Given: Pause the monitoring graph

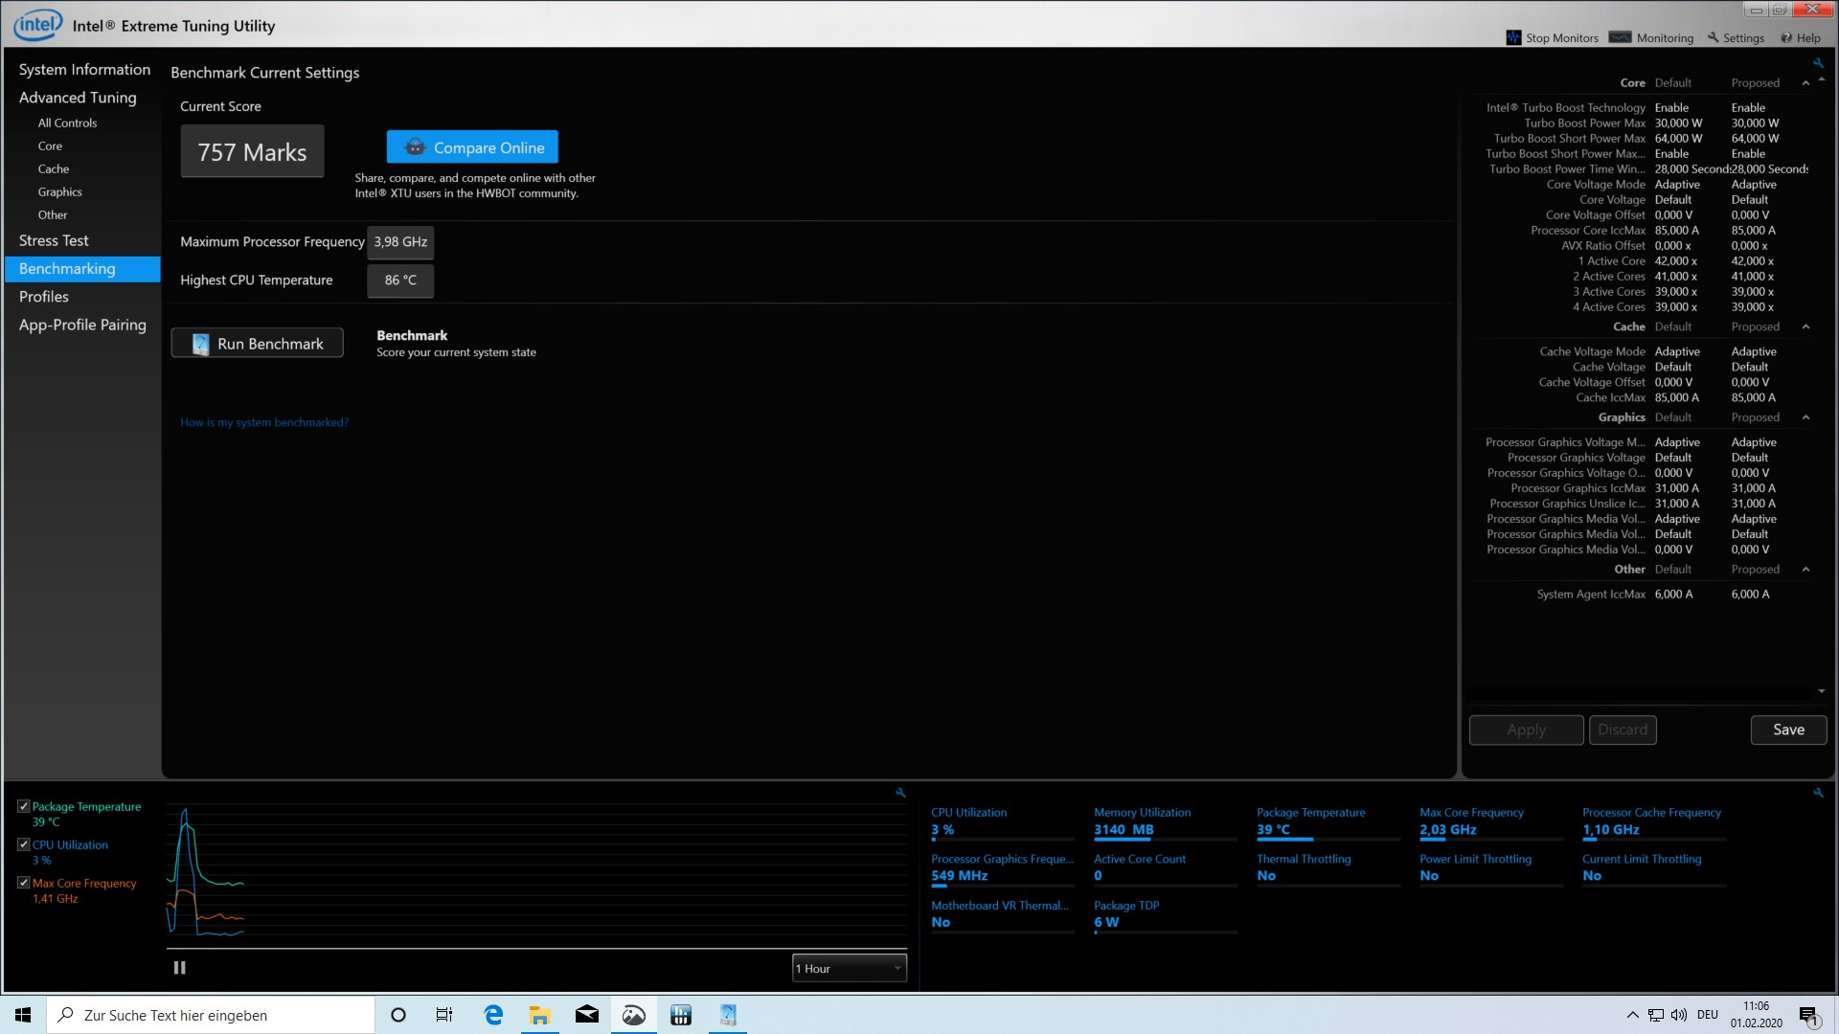Looking at the screenshot, I should tap(179, 968).
